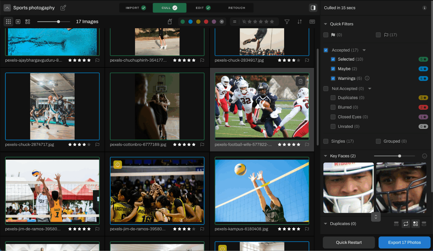
Task: Switch to grid view layout
Action: coord(8,21)
